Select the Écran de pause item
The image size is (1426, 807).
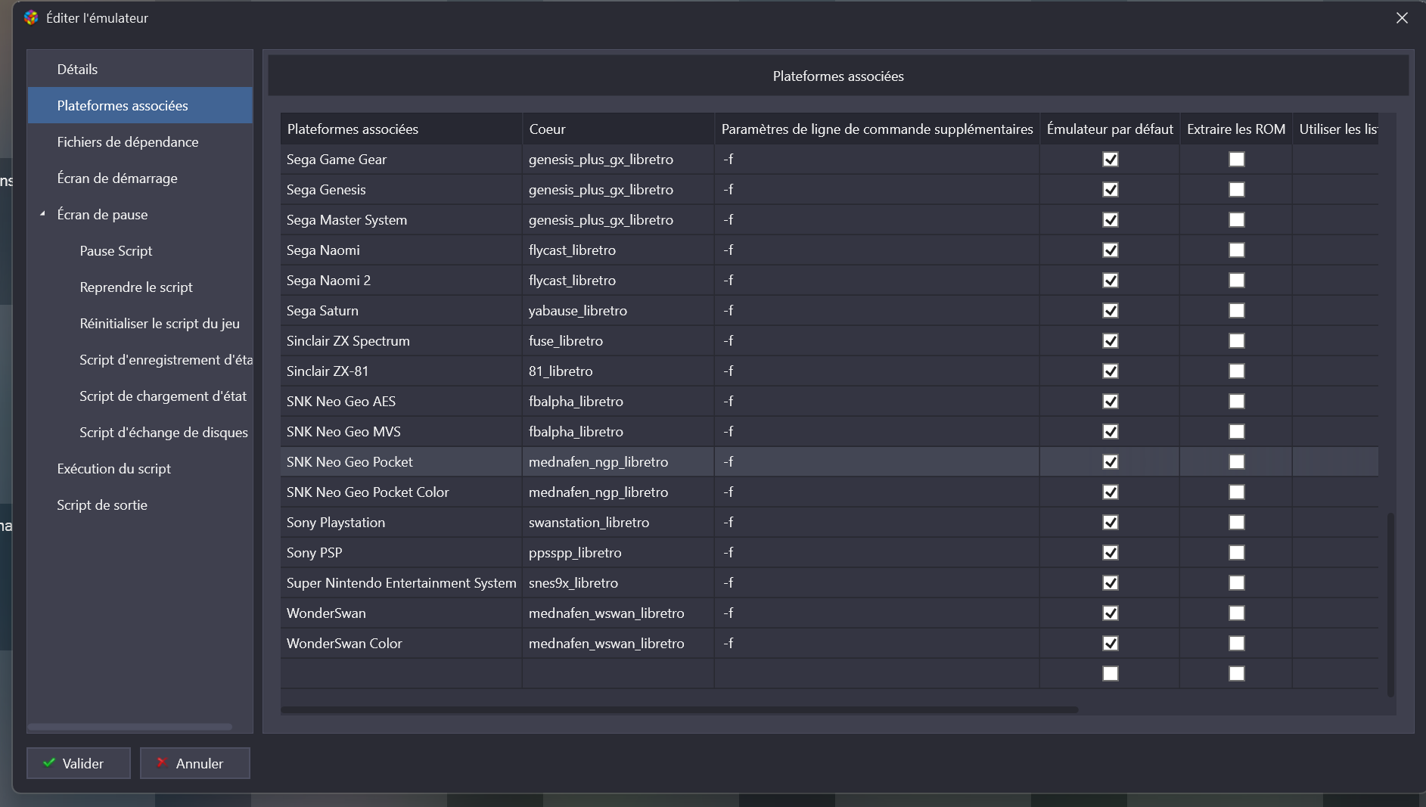pos(140,214)
